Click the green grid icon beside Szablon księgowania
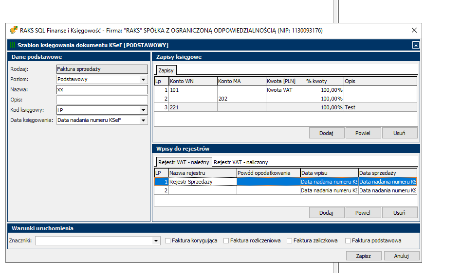The height and width of the screenshot is (273, 462). [x=13, y=45]
